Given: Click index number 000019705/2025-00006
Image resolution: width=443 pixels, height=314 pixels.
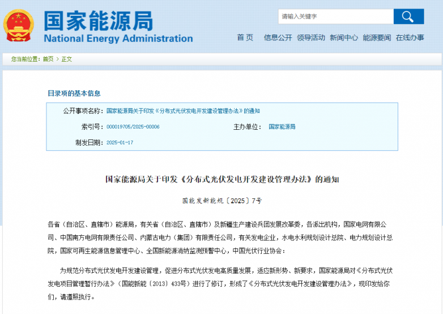Looking at the screenshot, I should (x=133, y=127).
